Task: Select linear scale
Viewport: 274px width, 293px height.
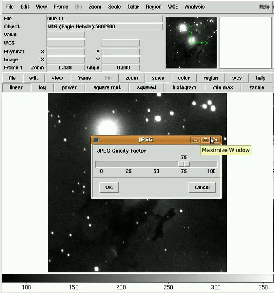Action: [x=16, y=87]
